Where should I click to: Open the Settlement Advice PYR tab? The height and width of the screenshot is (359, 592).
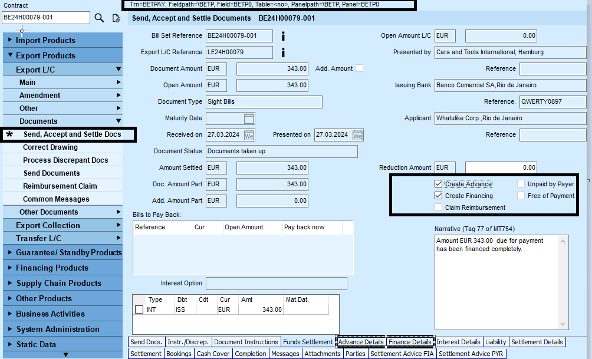[x=471, y=354]
